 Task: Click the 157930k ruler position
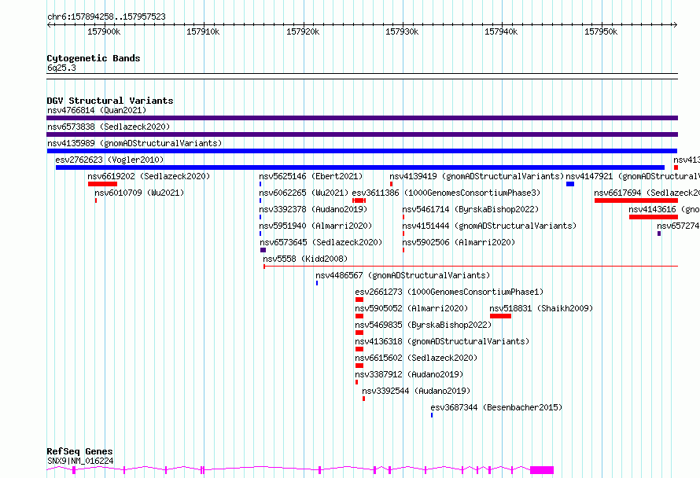[x=402, y=31]
